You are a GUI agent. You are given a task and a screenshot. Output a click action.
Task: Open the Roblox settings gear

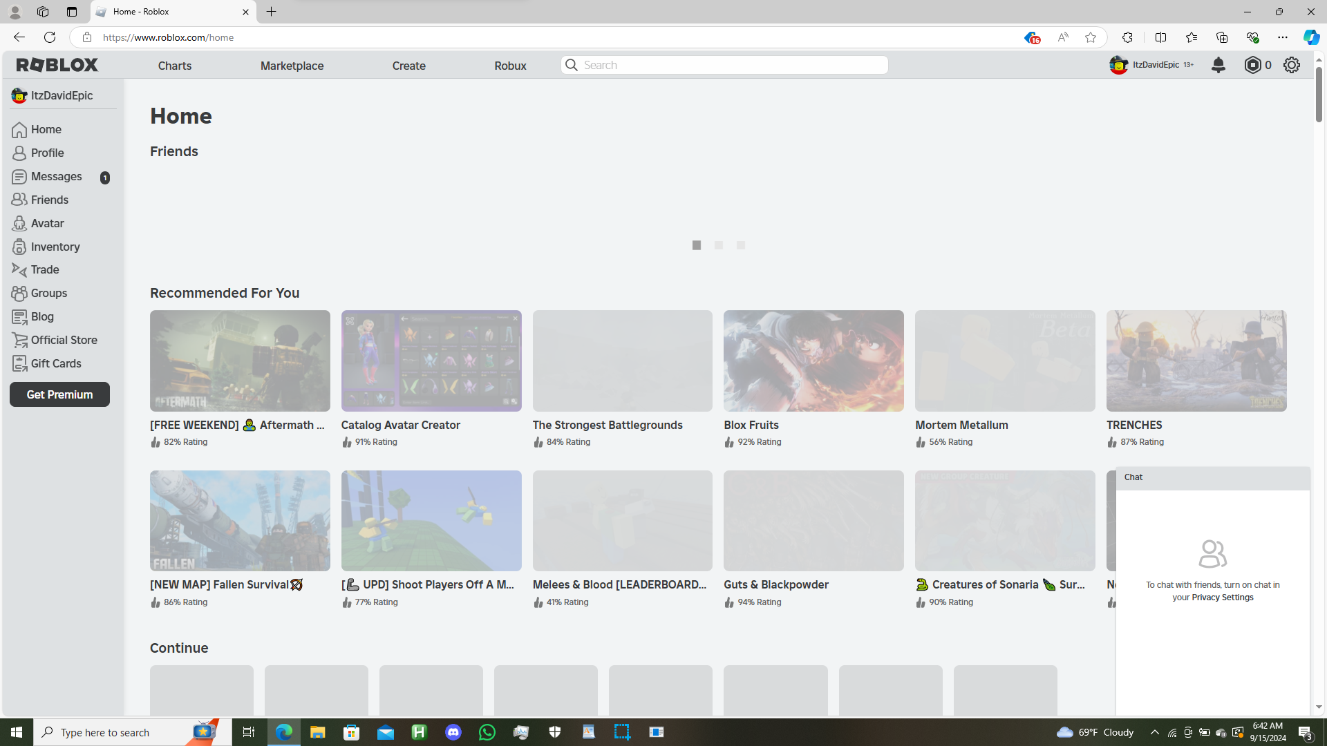tap(1292, 65)
